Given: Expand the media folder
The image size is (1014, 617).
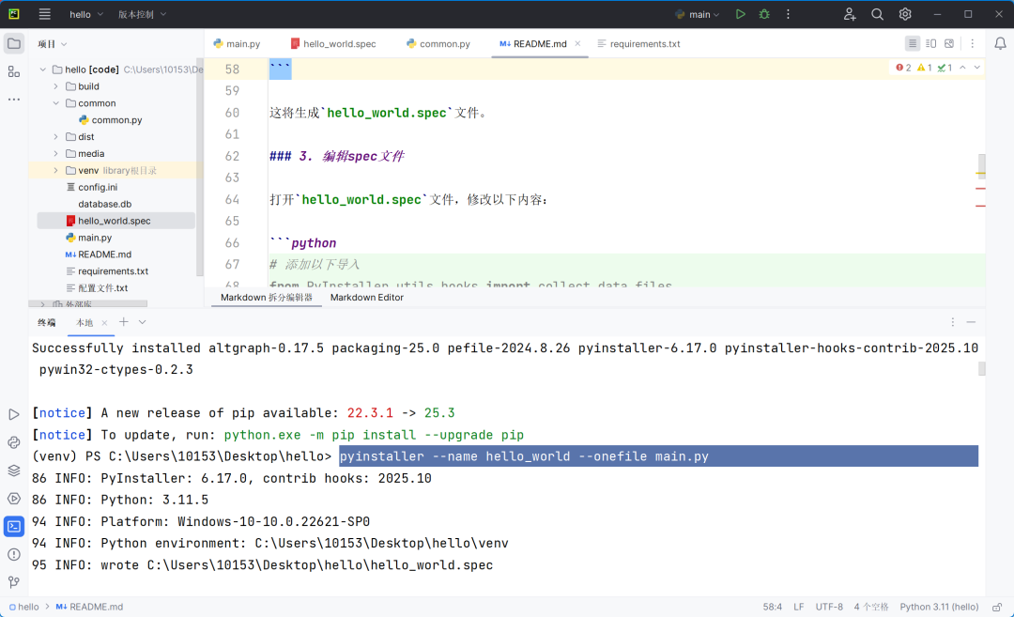Looking at the screenshot, I should coord(55,153).
